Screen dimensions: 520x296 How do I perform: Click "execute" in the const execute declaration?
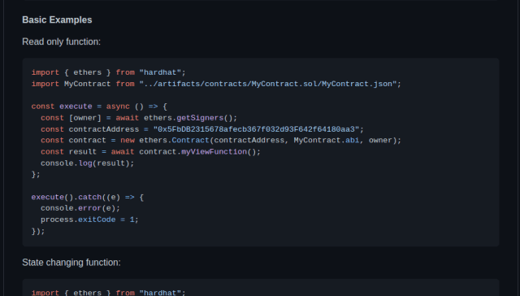76,107
